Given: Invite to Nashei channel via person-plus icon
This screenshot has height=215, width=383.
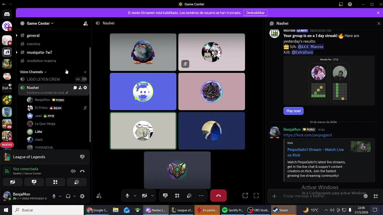Looking at the screenshot, I should [x=80, y=88].
